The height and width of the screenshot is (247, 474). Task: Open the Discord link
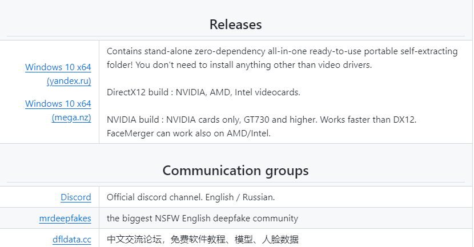(x=76, y=197)
